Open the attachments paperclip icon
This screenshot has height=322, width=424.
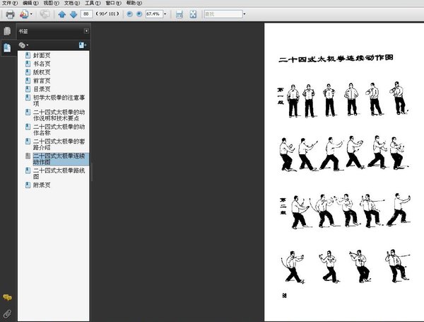[7, 313]
